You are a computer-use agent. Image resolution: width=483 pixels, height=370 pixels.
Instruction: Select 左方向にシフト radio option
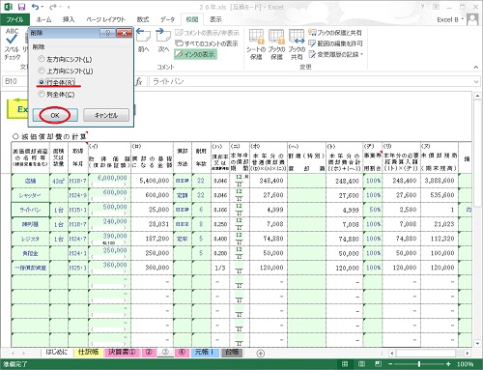[65, 59]
